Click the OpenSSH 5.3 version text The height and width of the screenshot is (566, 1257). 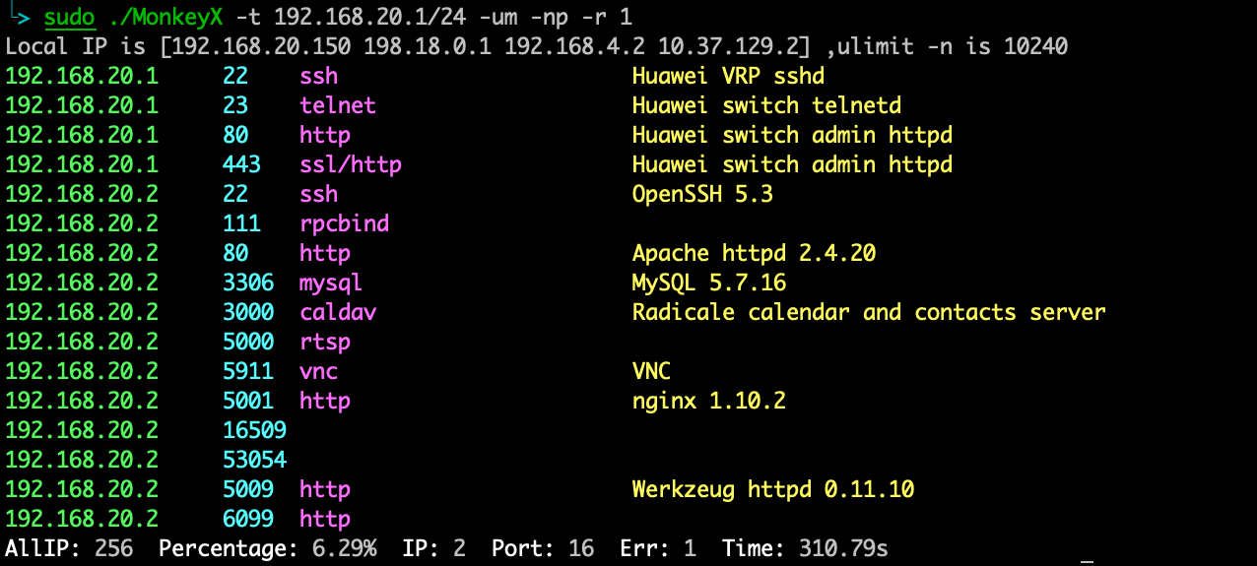(x=702, y=194)
